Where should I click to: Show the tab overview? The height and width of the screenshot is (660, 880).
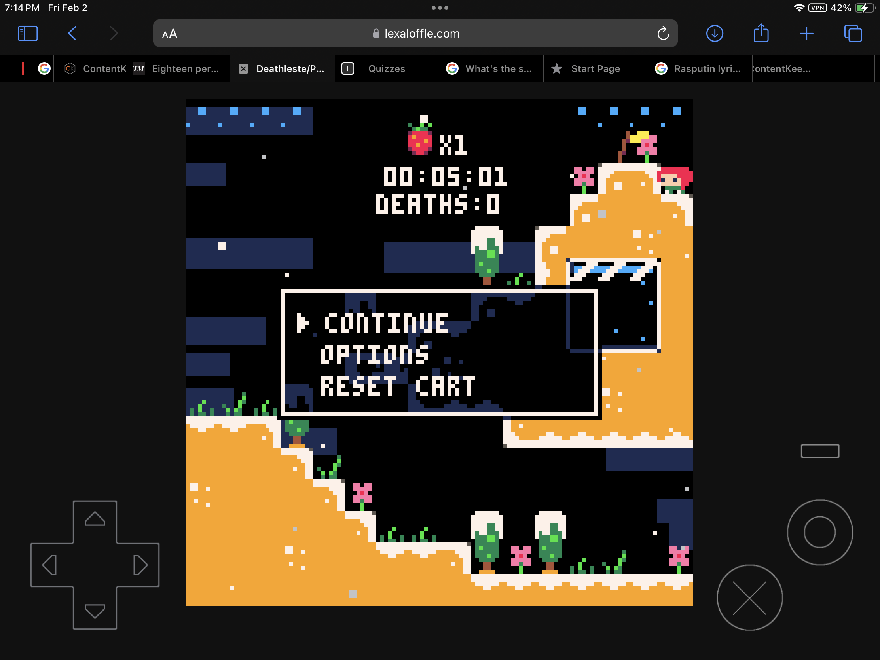(x=853, y=33)
